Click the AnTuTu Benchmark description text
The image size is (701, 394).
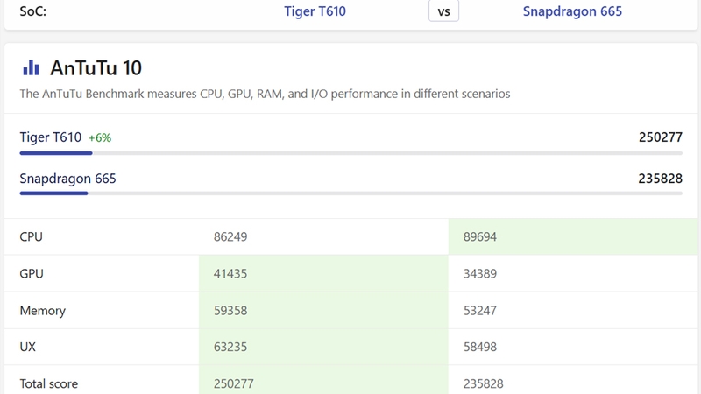click(265, 94)
